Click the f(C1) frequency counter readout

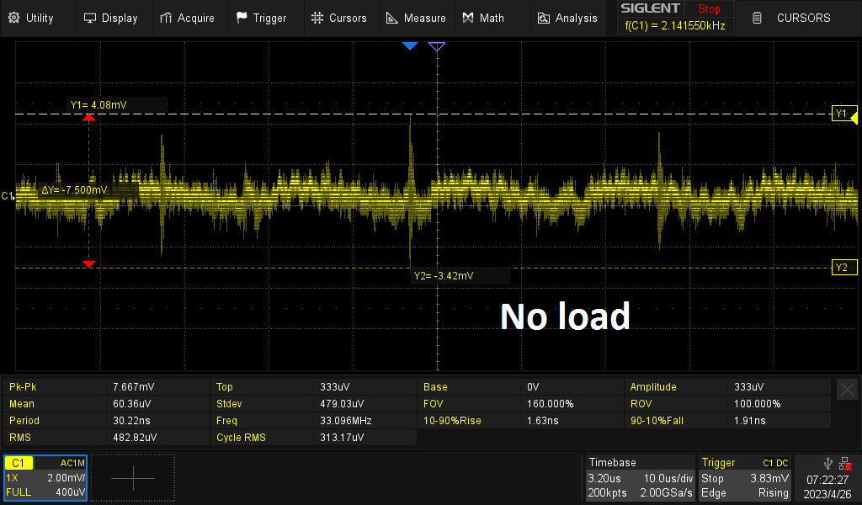[x=675, y=25]
